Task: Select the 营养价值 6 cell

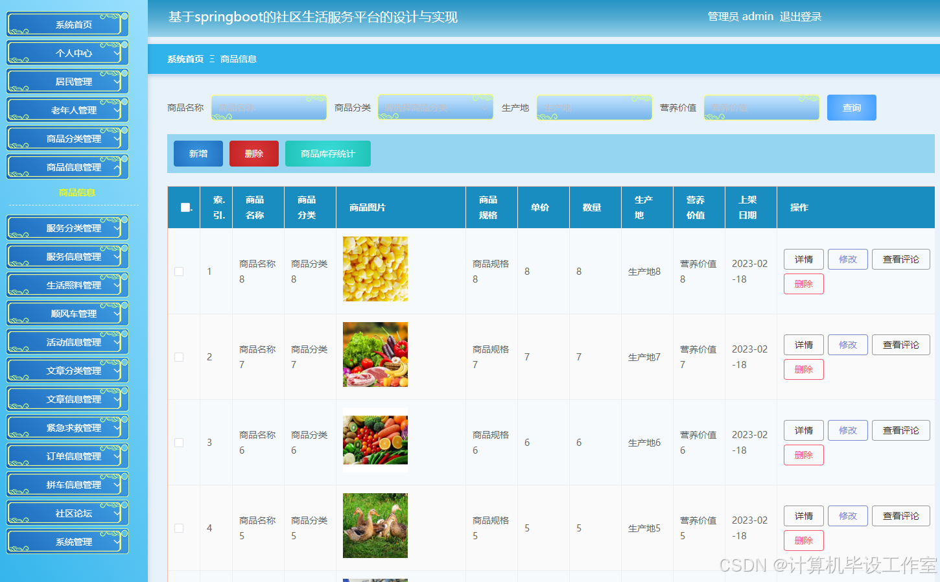Action: [x=698, y=443]
